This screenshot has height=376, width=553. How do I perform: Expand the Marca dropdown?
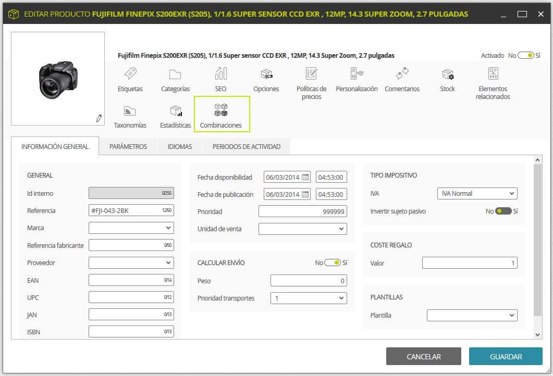point(131,228)
